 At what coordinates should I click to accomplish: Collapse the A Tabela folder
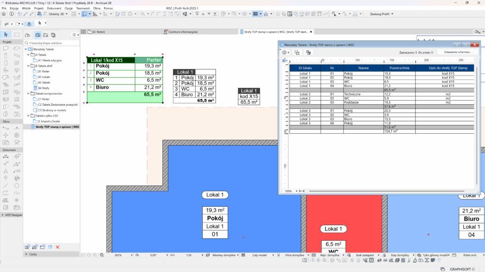28,55
